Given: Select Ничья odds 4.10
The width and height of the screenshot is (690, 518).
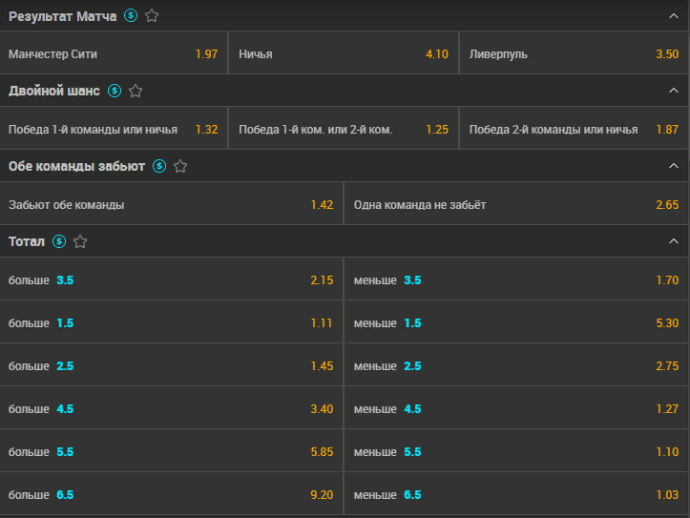Looking at the screenshot, I should (x=344, y=52).
